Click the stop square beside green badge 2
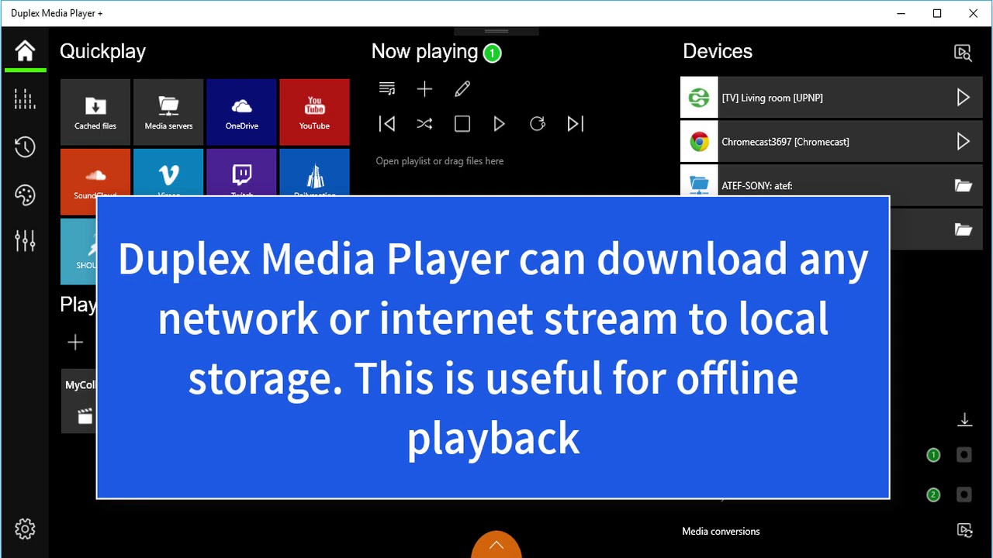This screenshot has width=993, height=558. [964, 494]
